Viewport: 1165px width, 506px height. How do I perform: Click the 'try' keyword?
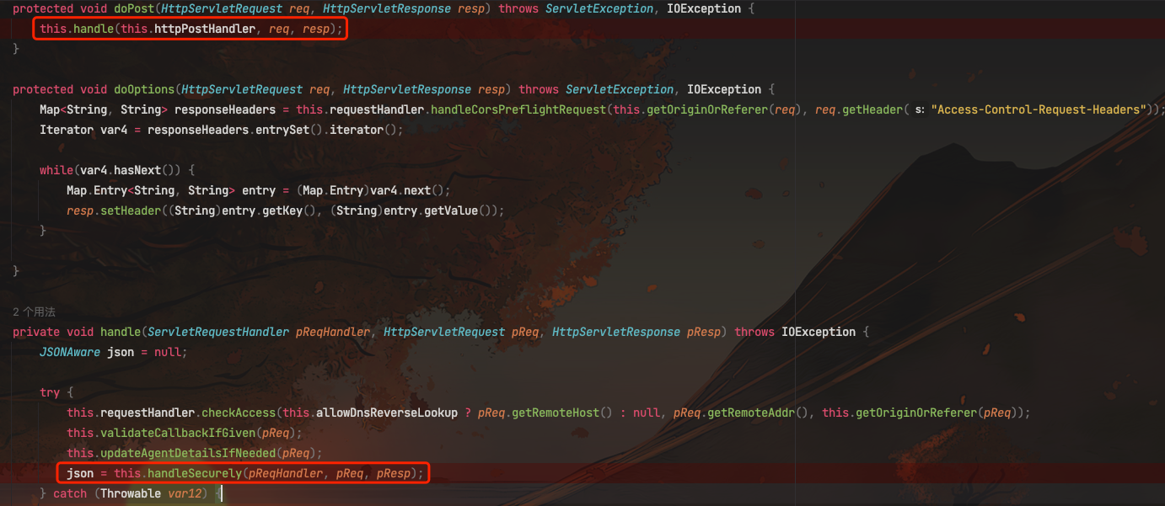50,392
